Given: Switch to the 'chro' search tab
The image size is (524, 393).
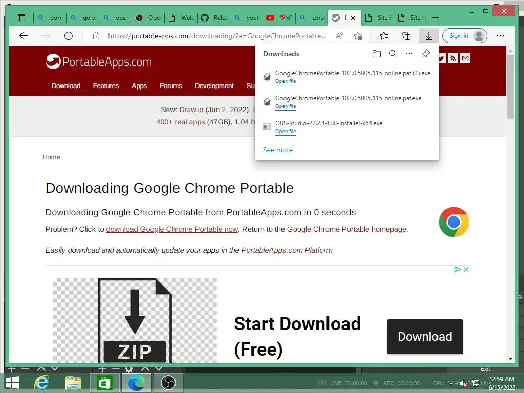Looking at the screenshot, I should [312, 18].
